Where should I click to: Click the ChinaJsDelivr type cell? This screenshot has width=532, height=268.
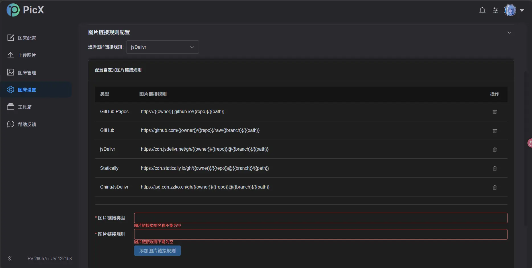114,187
